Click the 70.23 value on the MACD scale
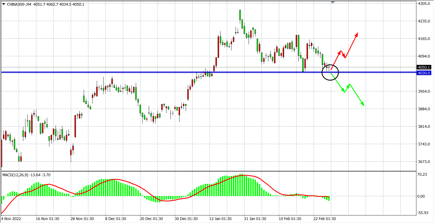 click(422, 174)
